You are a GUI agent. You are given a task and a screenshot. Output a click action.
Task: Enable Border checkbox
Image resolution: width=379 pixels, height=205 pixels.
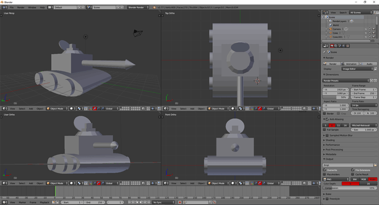point(325,113)
